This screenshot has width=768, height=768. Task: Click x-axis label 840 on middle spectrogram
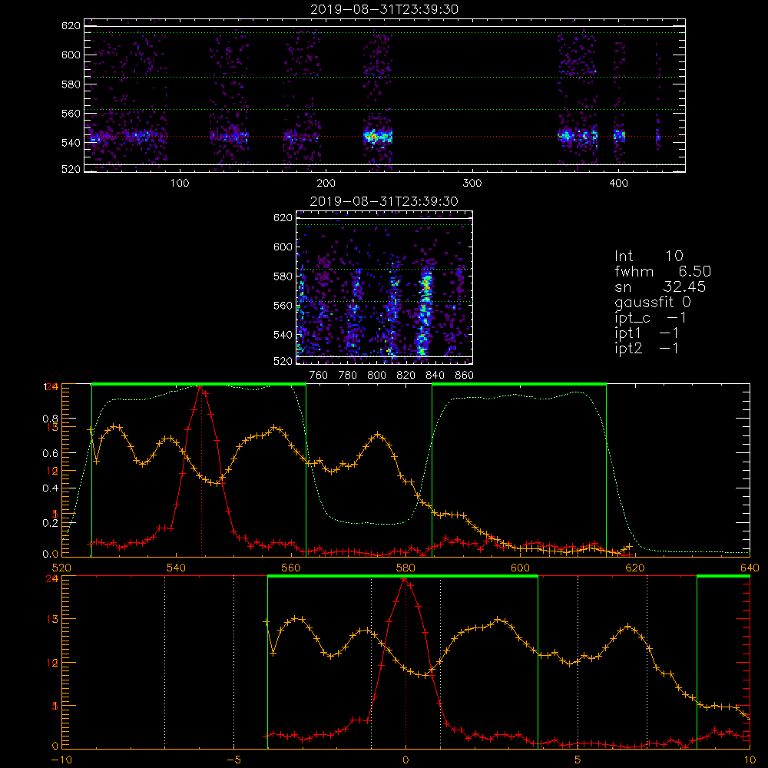pos(435,376)
